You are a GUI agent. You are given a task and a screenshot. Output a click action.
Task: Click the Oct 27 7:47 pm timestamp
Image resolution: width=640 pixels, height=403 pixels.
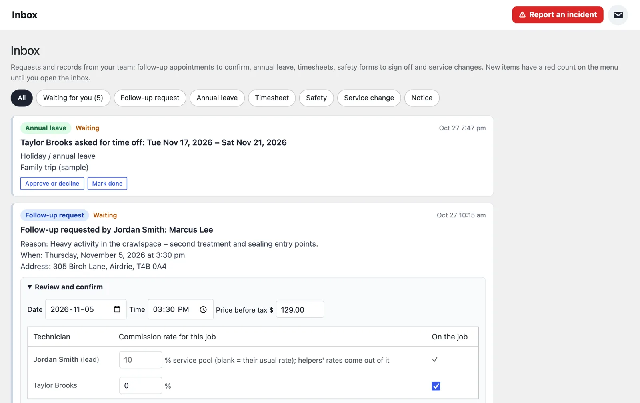[x=462, y=128]
